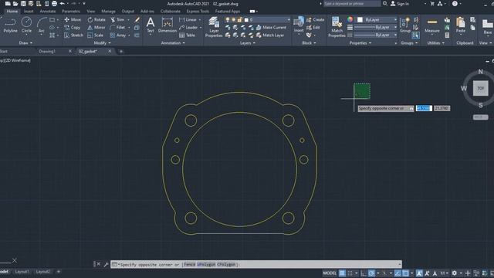Viewport: 494px width, 278px height.
Task: Add a Leader annotation
Action: 188,28
